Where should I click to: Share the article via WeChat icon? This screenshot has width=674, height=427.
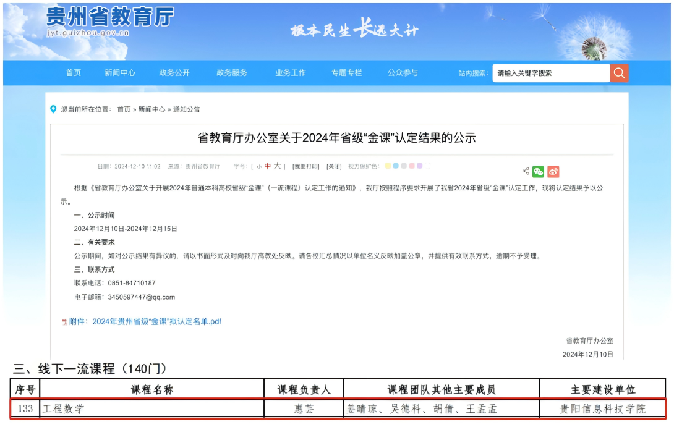539,172
